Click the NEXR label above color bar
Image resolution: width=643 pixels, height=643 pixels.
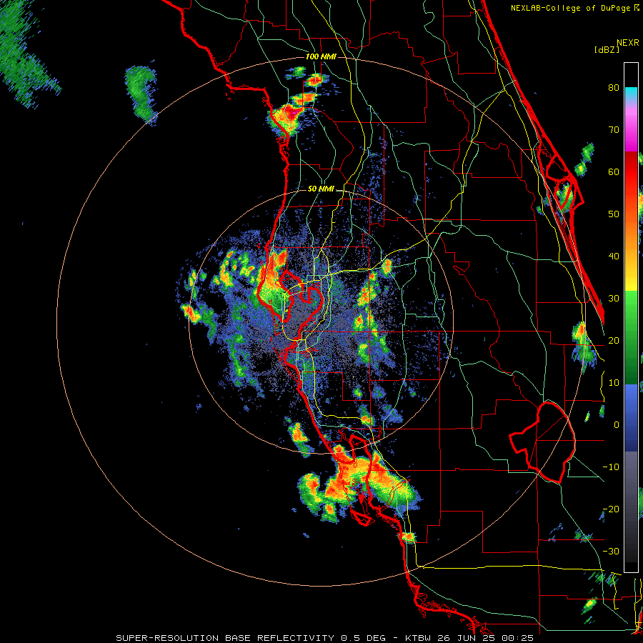pyautogui.click(x=628, y=43)
